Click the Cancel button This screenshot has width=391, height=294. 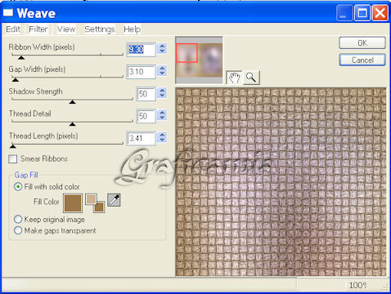pyautogui.click(x=362, y=60)
